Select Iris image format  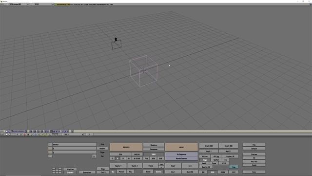point(226,160)
